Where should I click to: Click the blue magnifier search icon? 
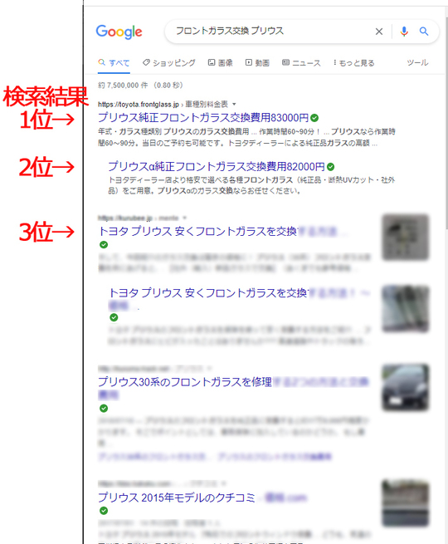click(x=424, y=32)
